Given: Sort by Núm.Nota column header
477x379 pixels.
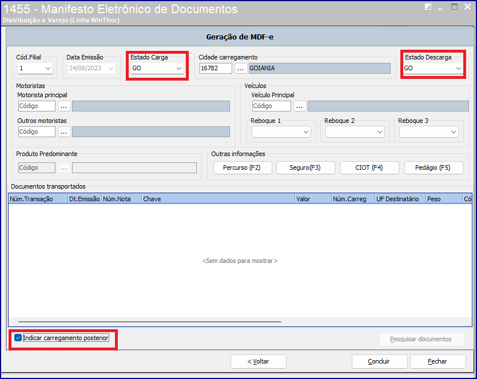Looking at the screenshot, I should [x=122, y=199].
